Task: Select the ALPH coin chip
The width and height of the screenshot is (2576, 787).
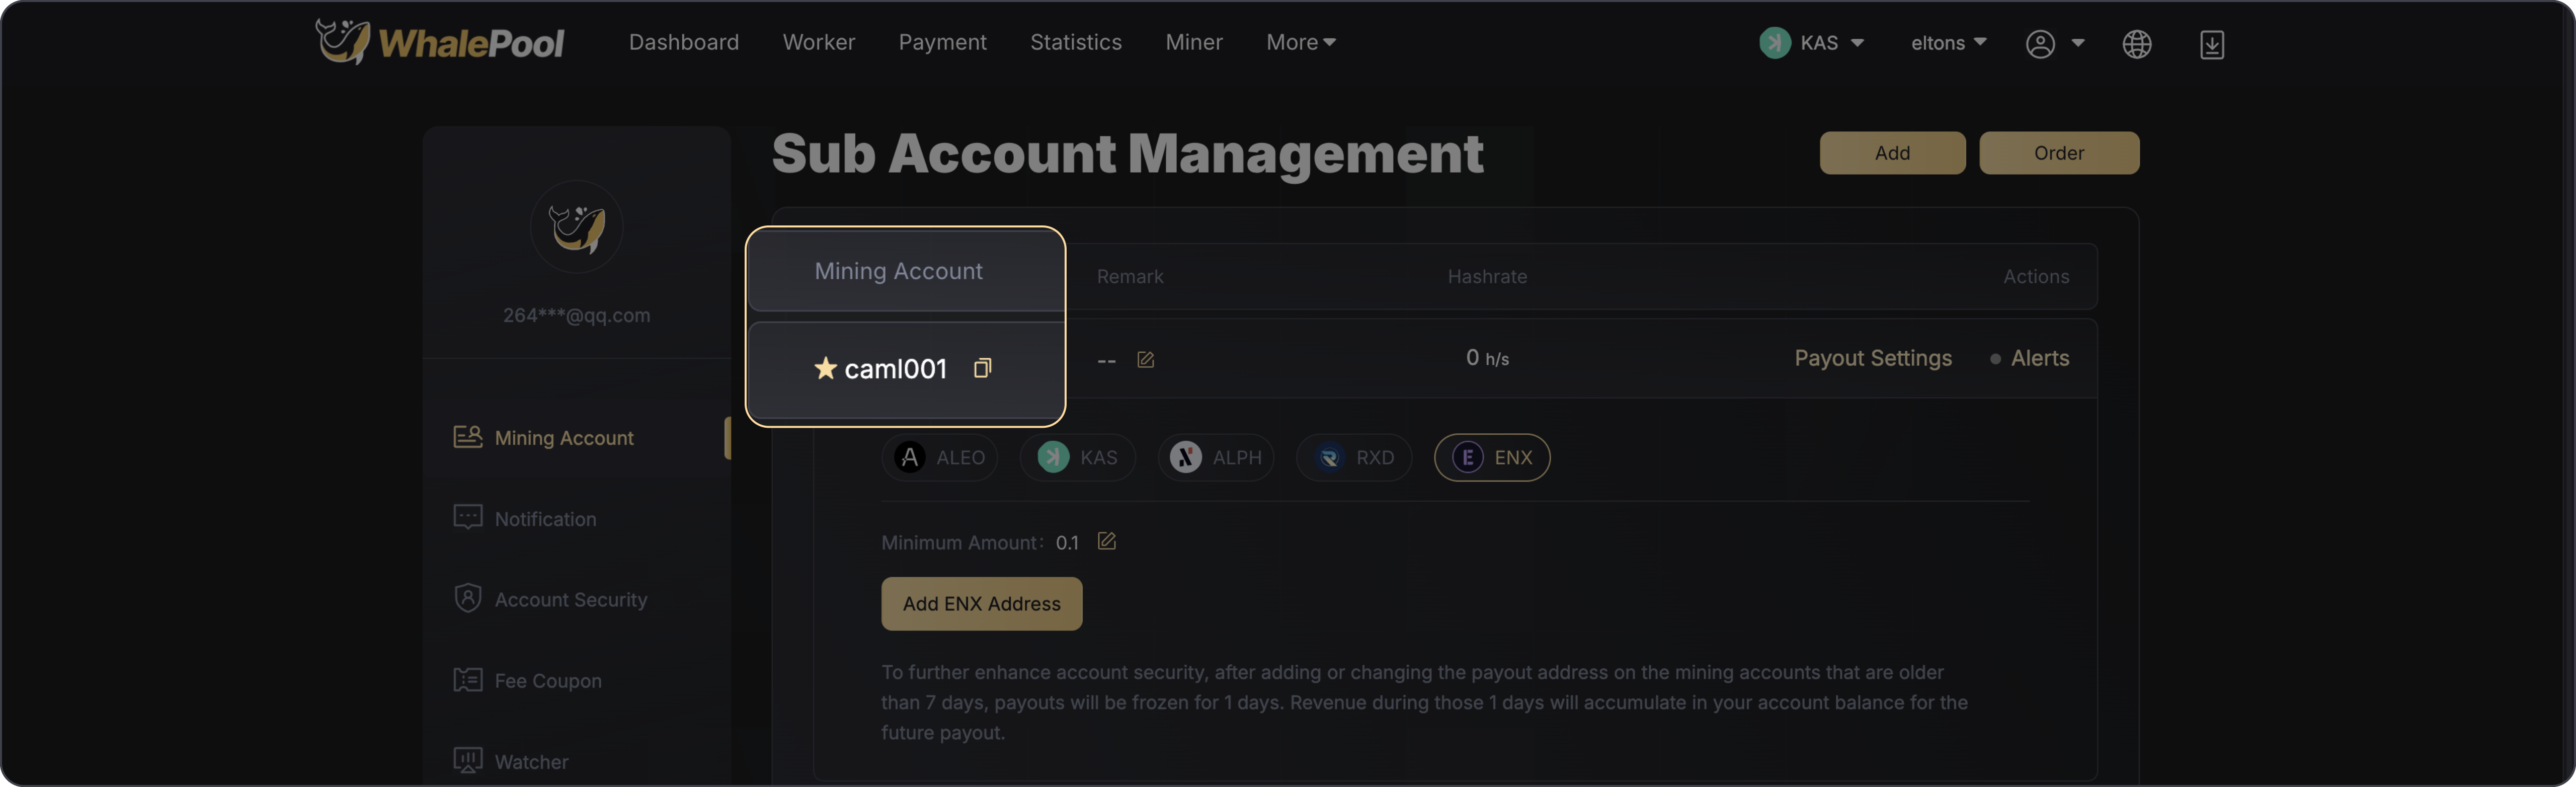Action: tap(1216, 457)
